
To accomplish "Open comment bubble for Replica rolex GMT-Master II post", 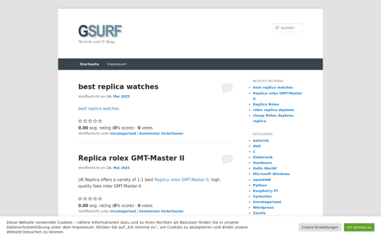I will coord(227,159).
